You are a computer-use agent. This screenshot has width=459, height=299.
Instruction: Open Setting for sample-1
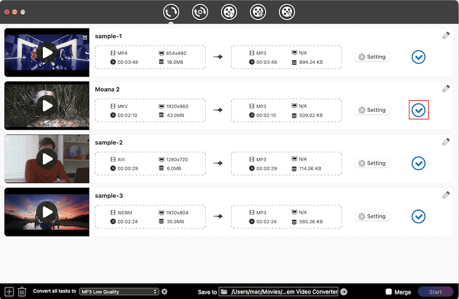[372, 57]
